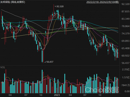Image resolution: width=130 pixels, height=97 pixels.
Task: Click the 65.408 price axis label
Action: [126, 48]
